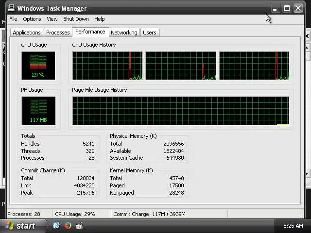The height and width of the screenshot is (233, 311).
Task: Click Commit Charge Peak value 215796
Action: [86, 193]
